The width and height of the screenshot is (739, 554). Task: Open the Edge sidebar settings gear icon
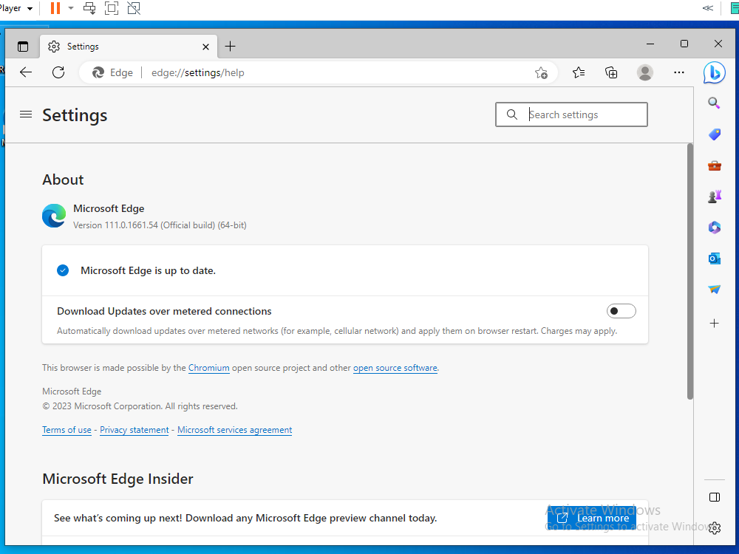click(x=715, y=528)
